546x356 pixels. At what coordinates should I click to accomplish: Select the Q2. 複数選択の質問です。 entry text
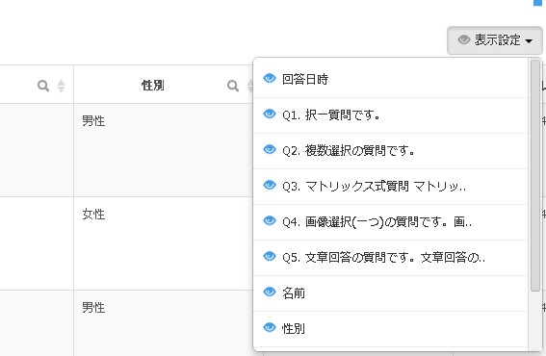[349, 151]
